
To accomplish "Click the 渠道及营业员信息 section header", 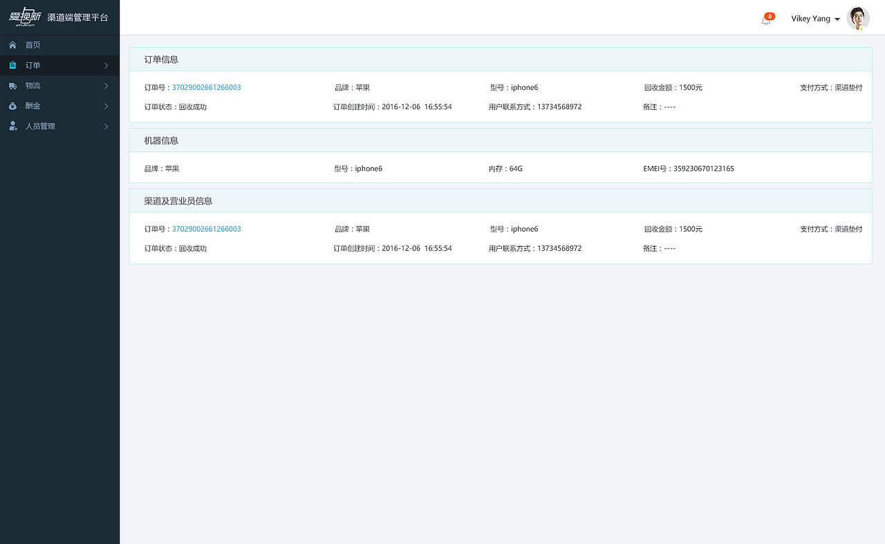I will [501, 200].
